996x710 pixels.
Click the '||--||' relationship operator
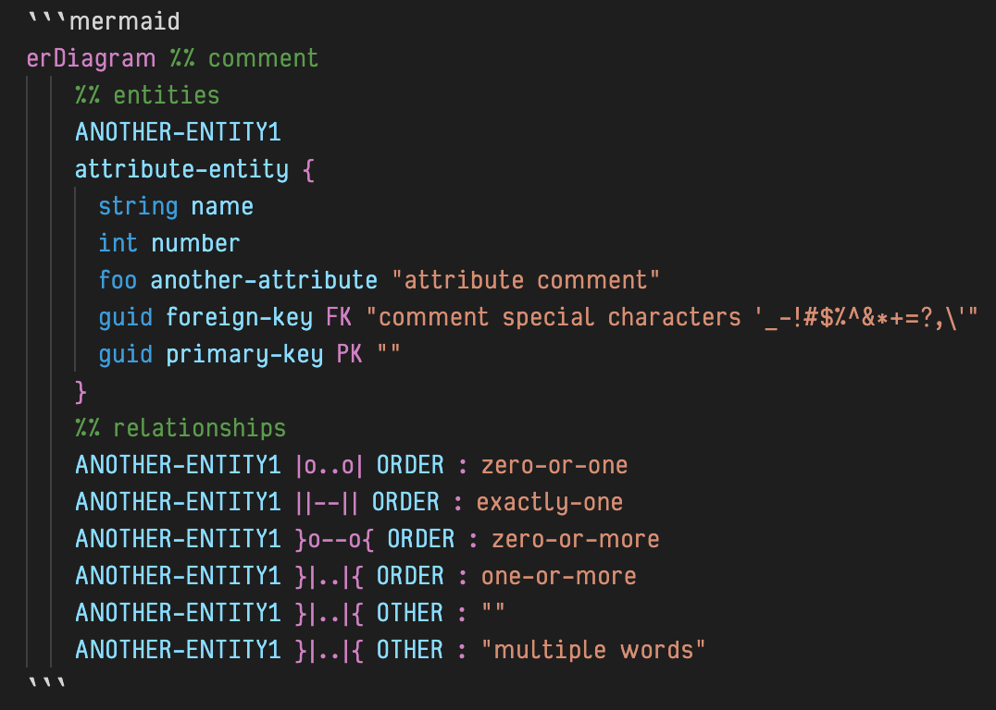click(327, 502)
